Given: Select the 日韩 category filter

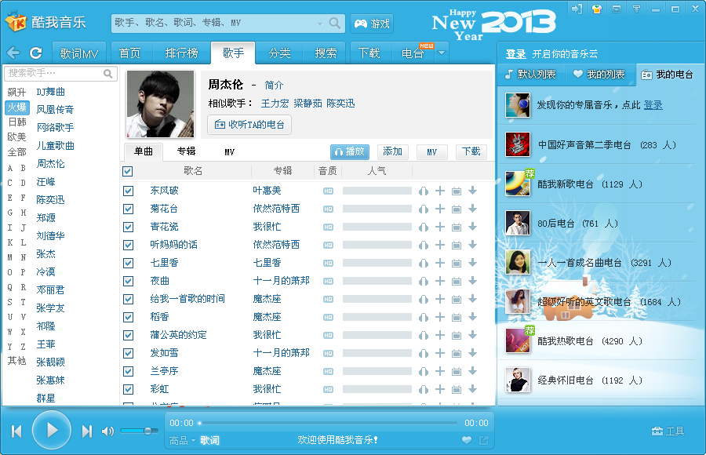Looking at the screenshot, I should click(17, 122).
